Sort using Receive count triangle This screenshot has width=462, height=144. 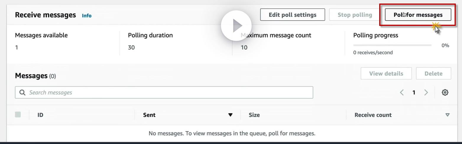pos(447,115)
